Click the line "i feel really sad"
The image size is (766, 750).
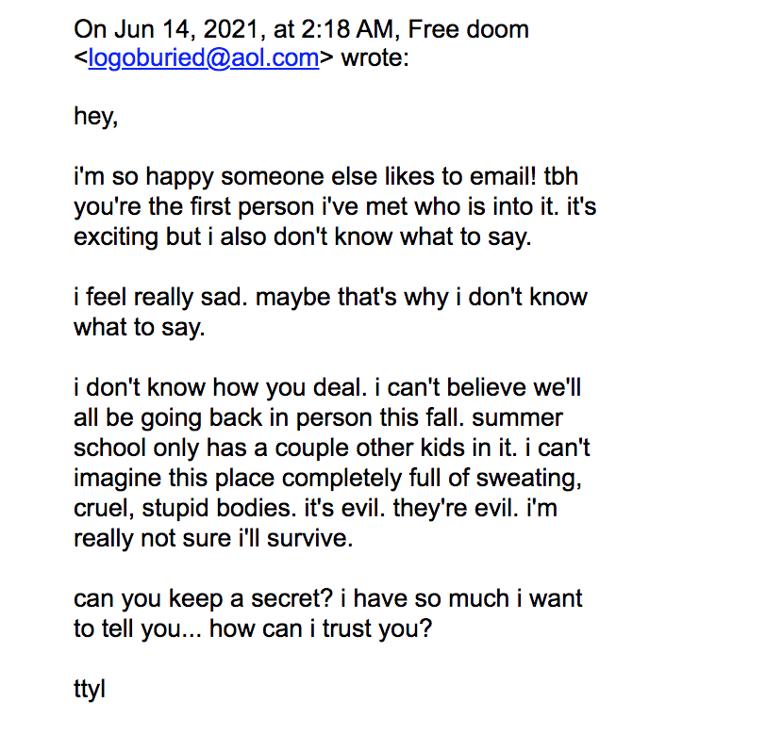[x=330, y=297]
